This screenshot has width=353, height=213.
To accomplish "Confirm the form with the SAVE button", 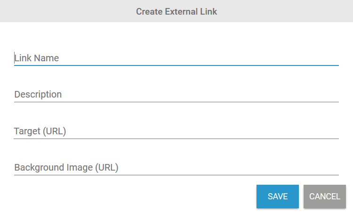I will point(278,197).
